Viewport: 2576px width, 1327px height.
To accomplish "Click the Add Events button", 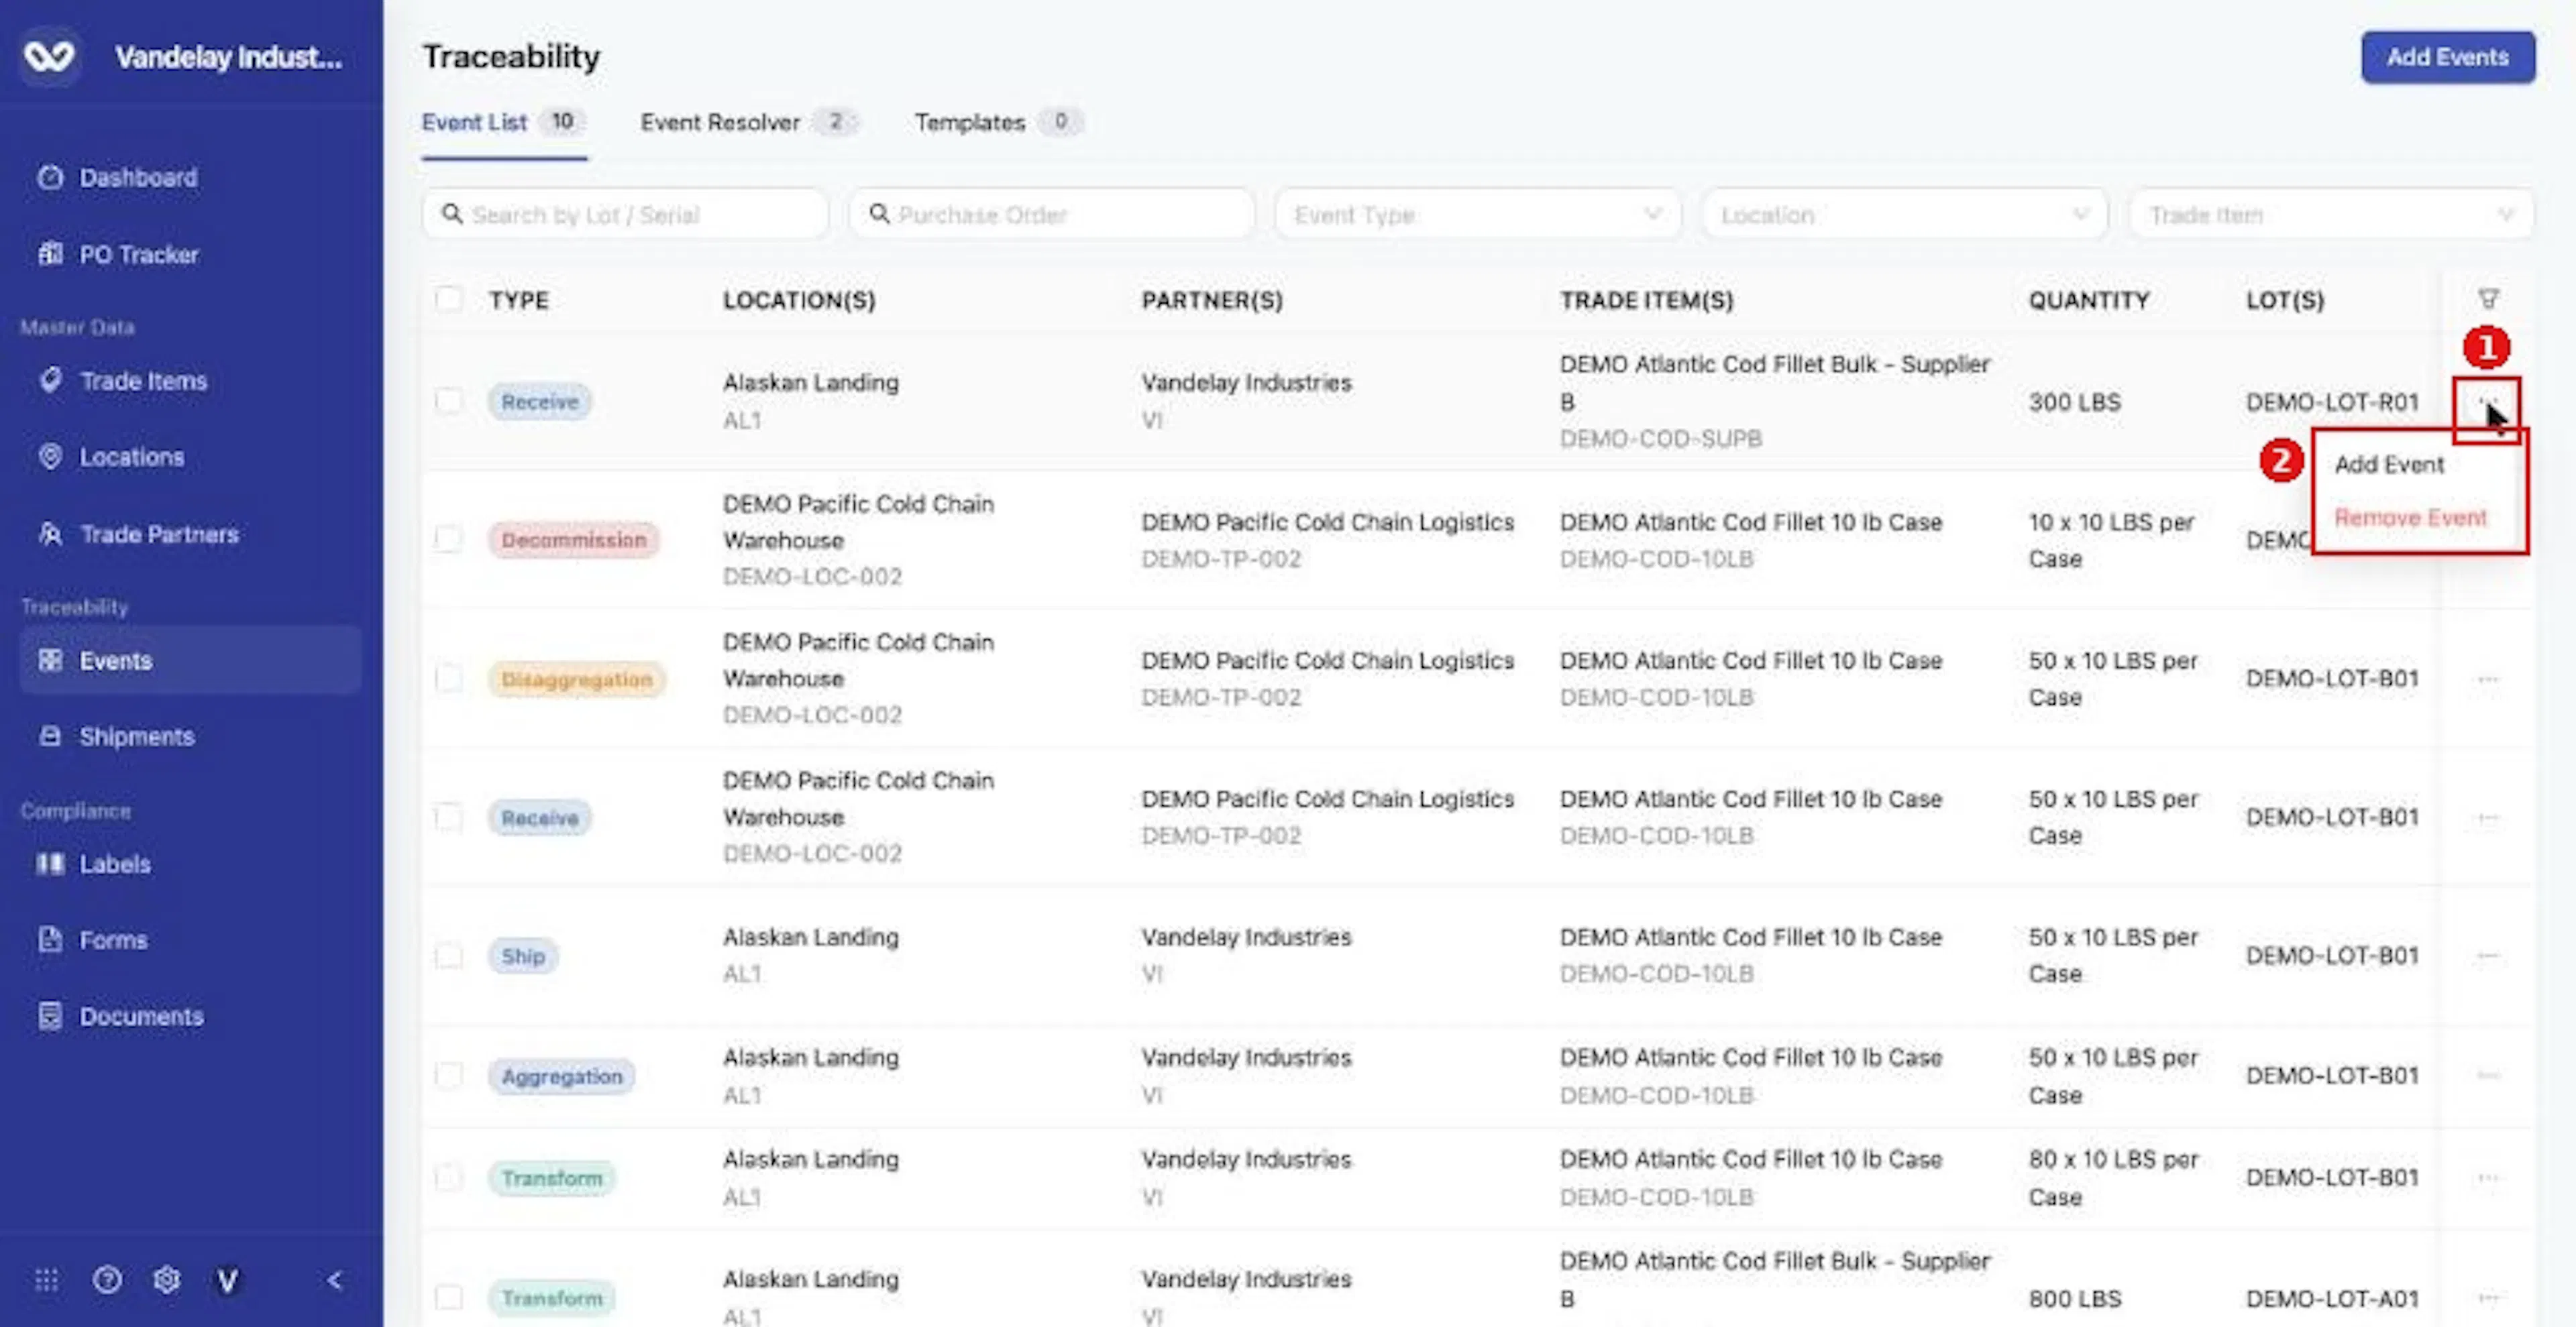I will 2447,57.
